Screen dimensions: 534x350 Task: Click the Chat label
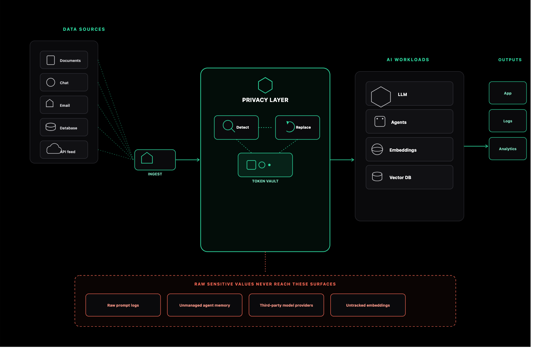pyautogui.click(x=64, y=83)
